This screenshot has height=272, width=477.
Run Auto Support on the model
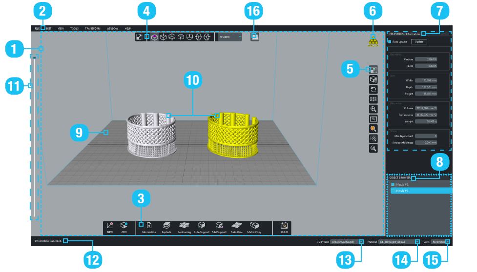click(x=202, y=226)
